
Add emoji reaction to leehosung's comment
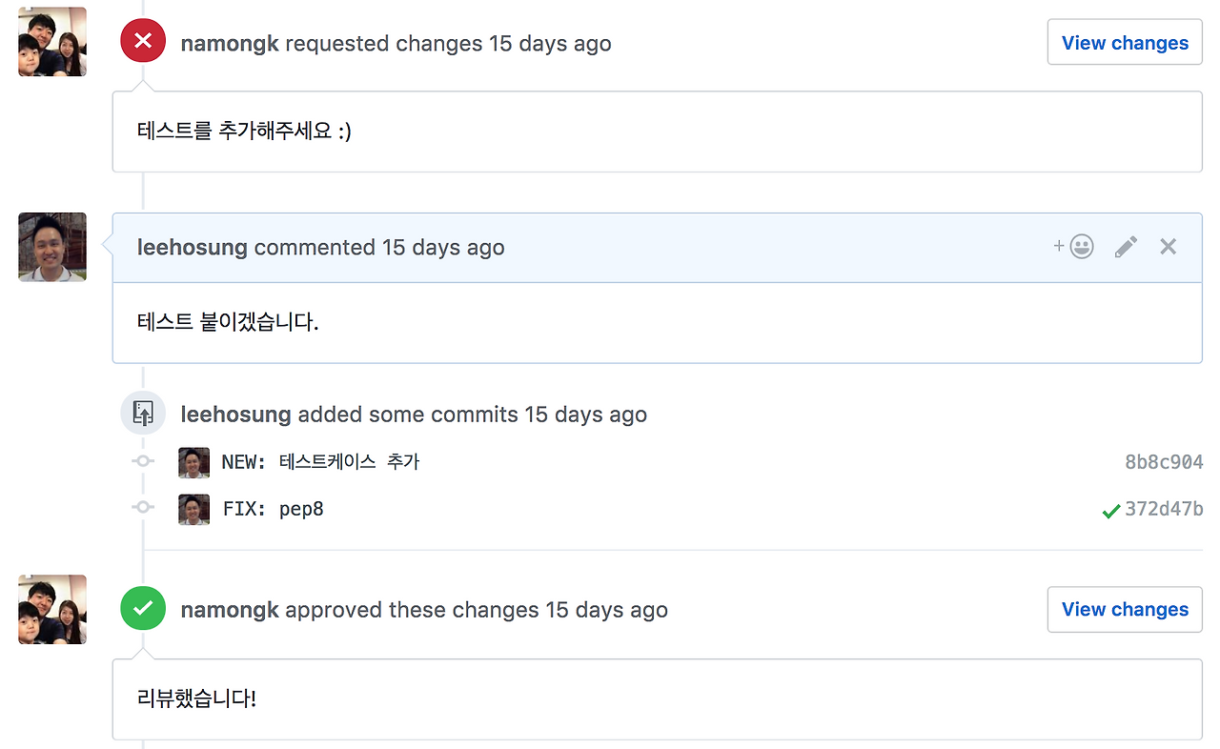(x=1073, y=247)
